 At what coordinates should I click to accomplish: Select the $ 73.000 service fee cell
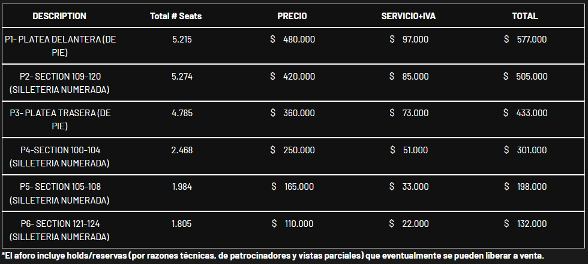point(409,113)
